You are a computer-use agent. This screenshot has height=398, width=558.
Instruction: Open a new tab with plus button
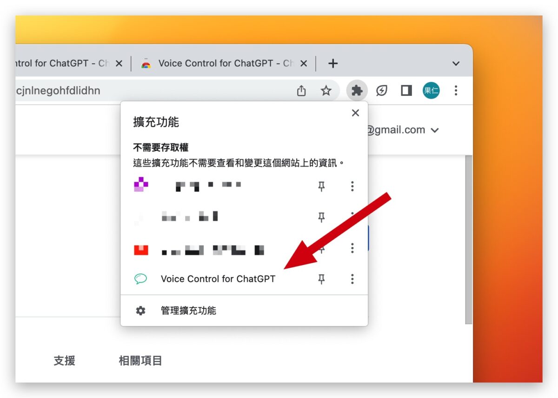(332, 63)
